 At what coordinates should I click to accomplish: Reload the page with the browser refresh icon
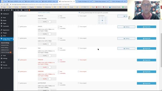7,5
